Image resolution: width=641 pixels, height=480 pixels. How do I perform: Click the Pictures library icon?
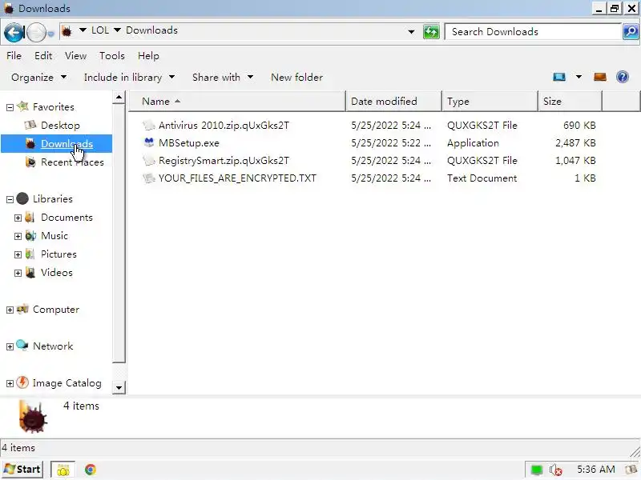point(30,254)
